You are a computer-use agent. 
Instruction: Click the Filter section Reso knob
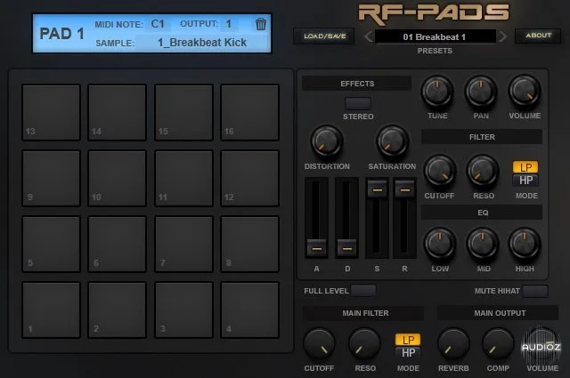pos(483,171)
